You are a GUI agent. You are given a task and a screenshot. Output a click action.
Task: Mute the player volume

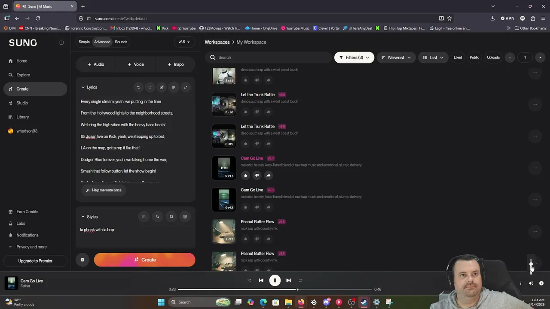click(x=531, y=283)
